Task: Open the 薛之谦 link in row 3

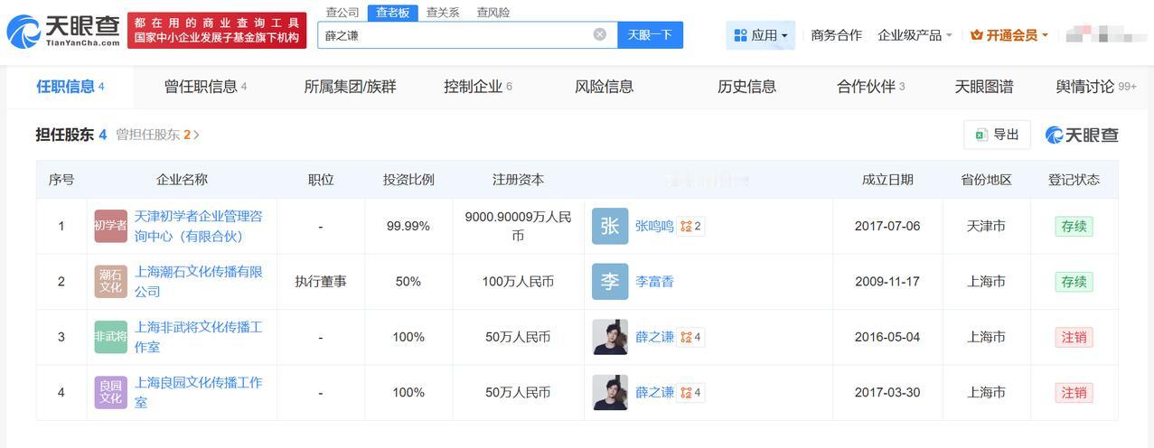Action: [654, 337]
